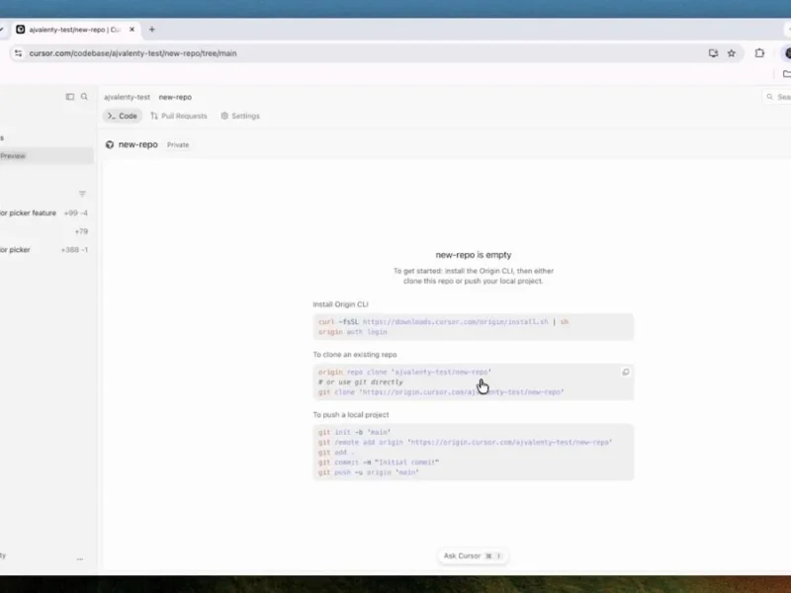791x593 pixels.
Task: Click the new-repo breadcrumb
Action: pos(175,97)
